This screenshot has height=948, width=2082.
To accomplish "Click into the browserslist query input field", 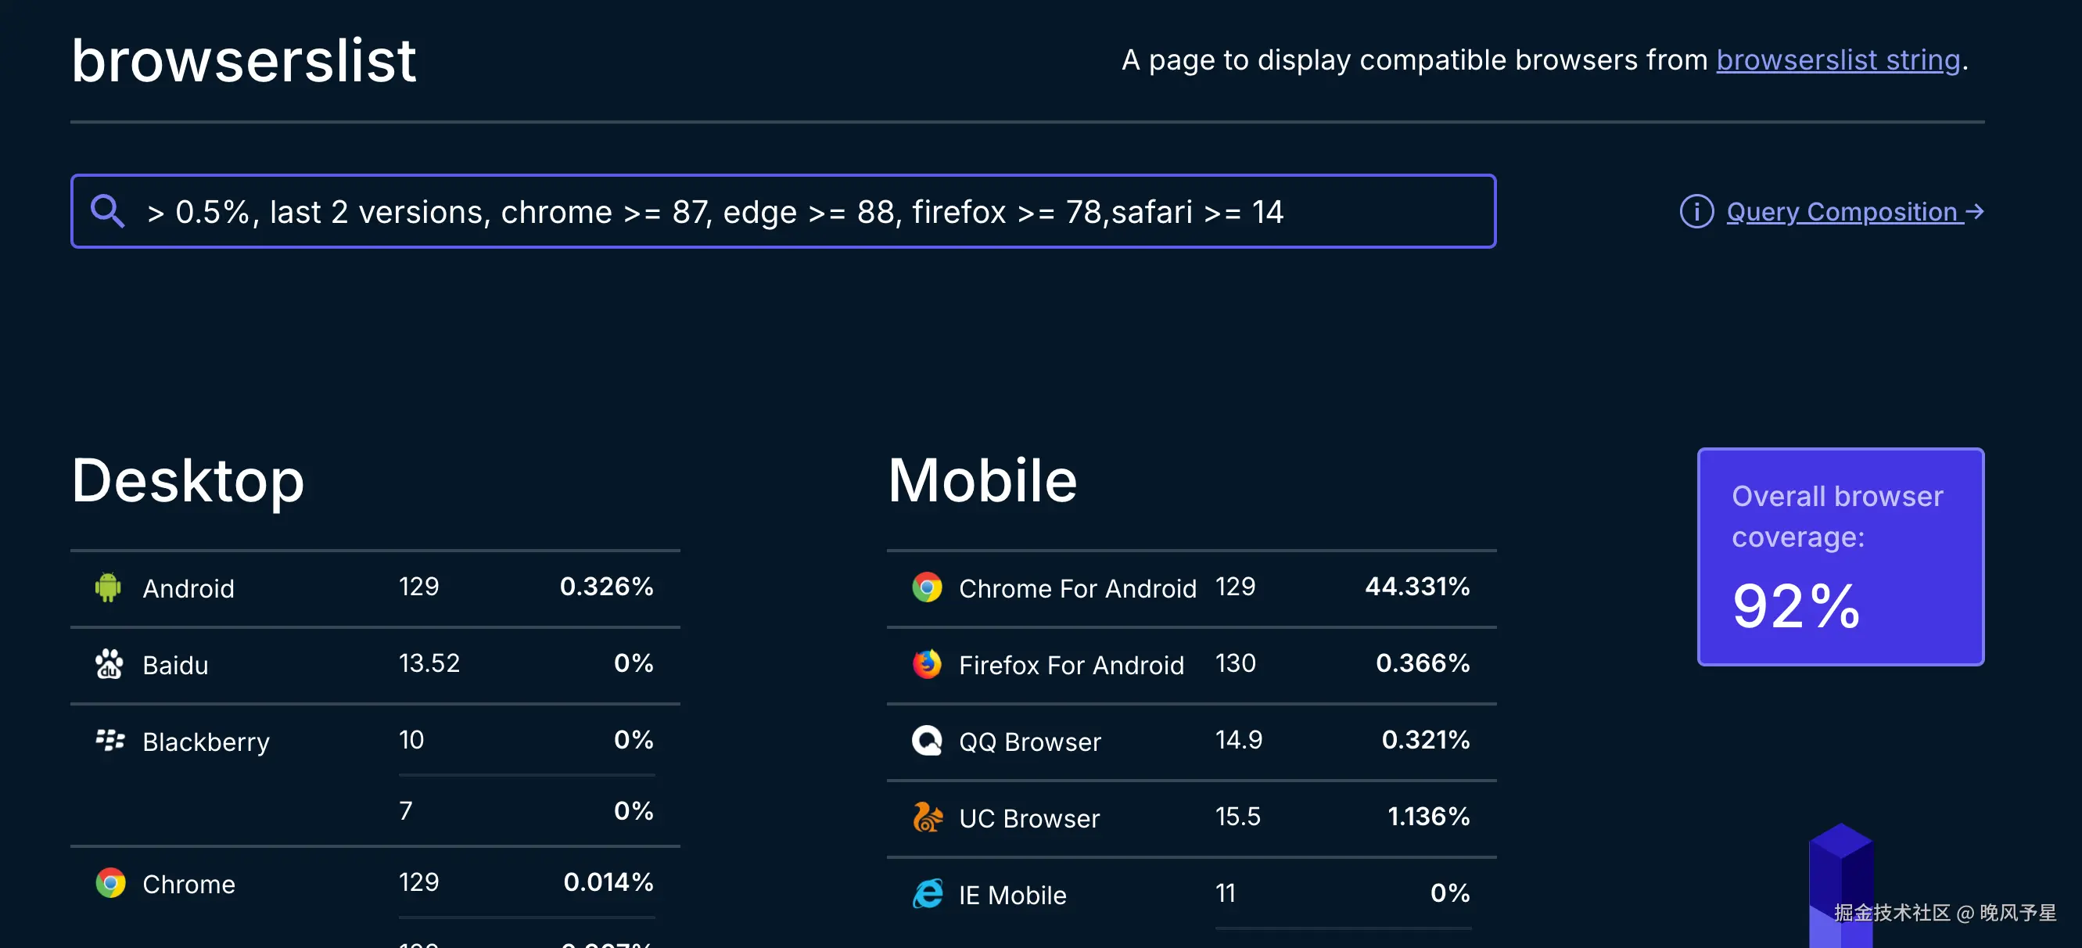I will coord(808,212).
